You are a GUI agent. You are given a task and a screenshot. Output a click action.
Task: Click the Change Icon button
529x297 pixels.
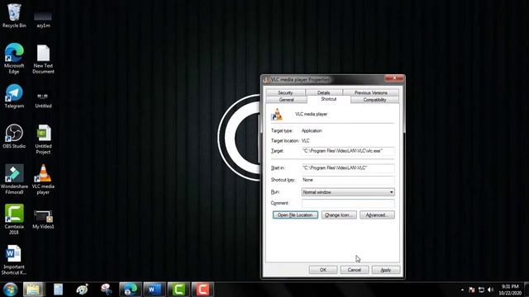tap(339, 214)
